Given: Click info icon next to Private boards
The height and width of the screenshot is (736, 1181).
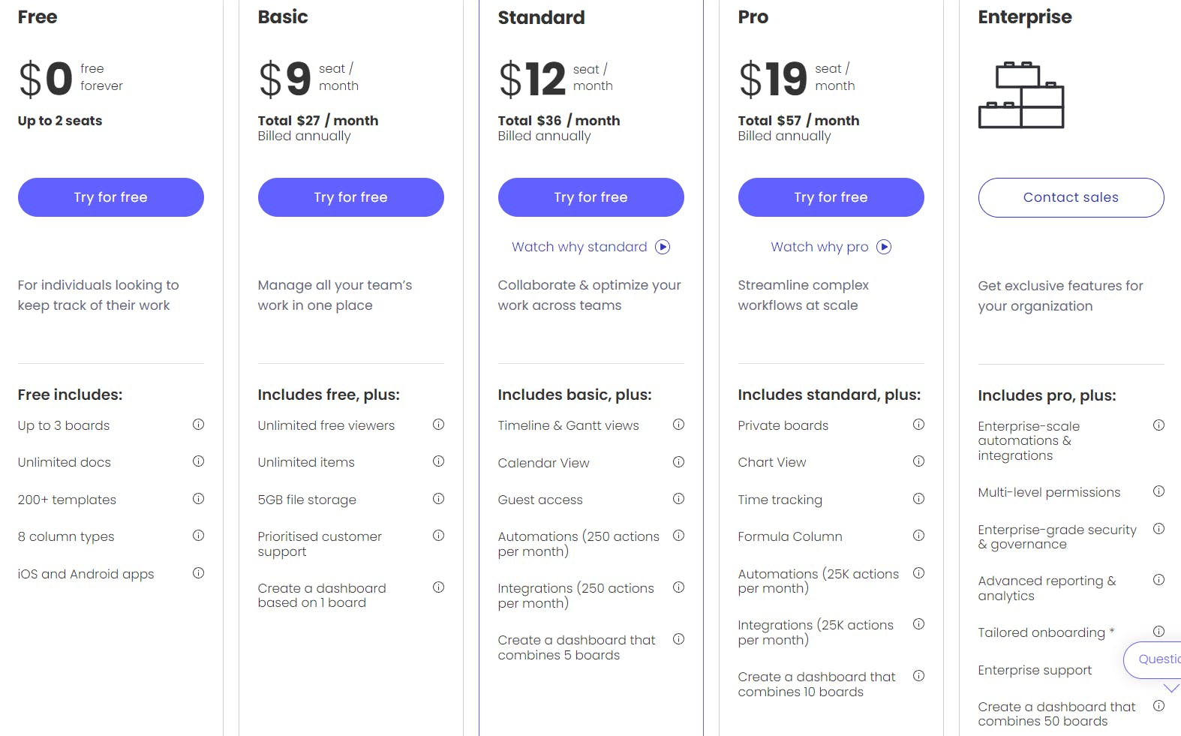Looking at the screenshot, I should coord(919,425).
